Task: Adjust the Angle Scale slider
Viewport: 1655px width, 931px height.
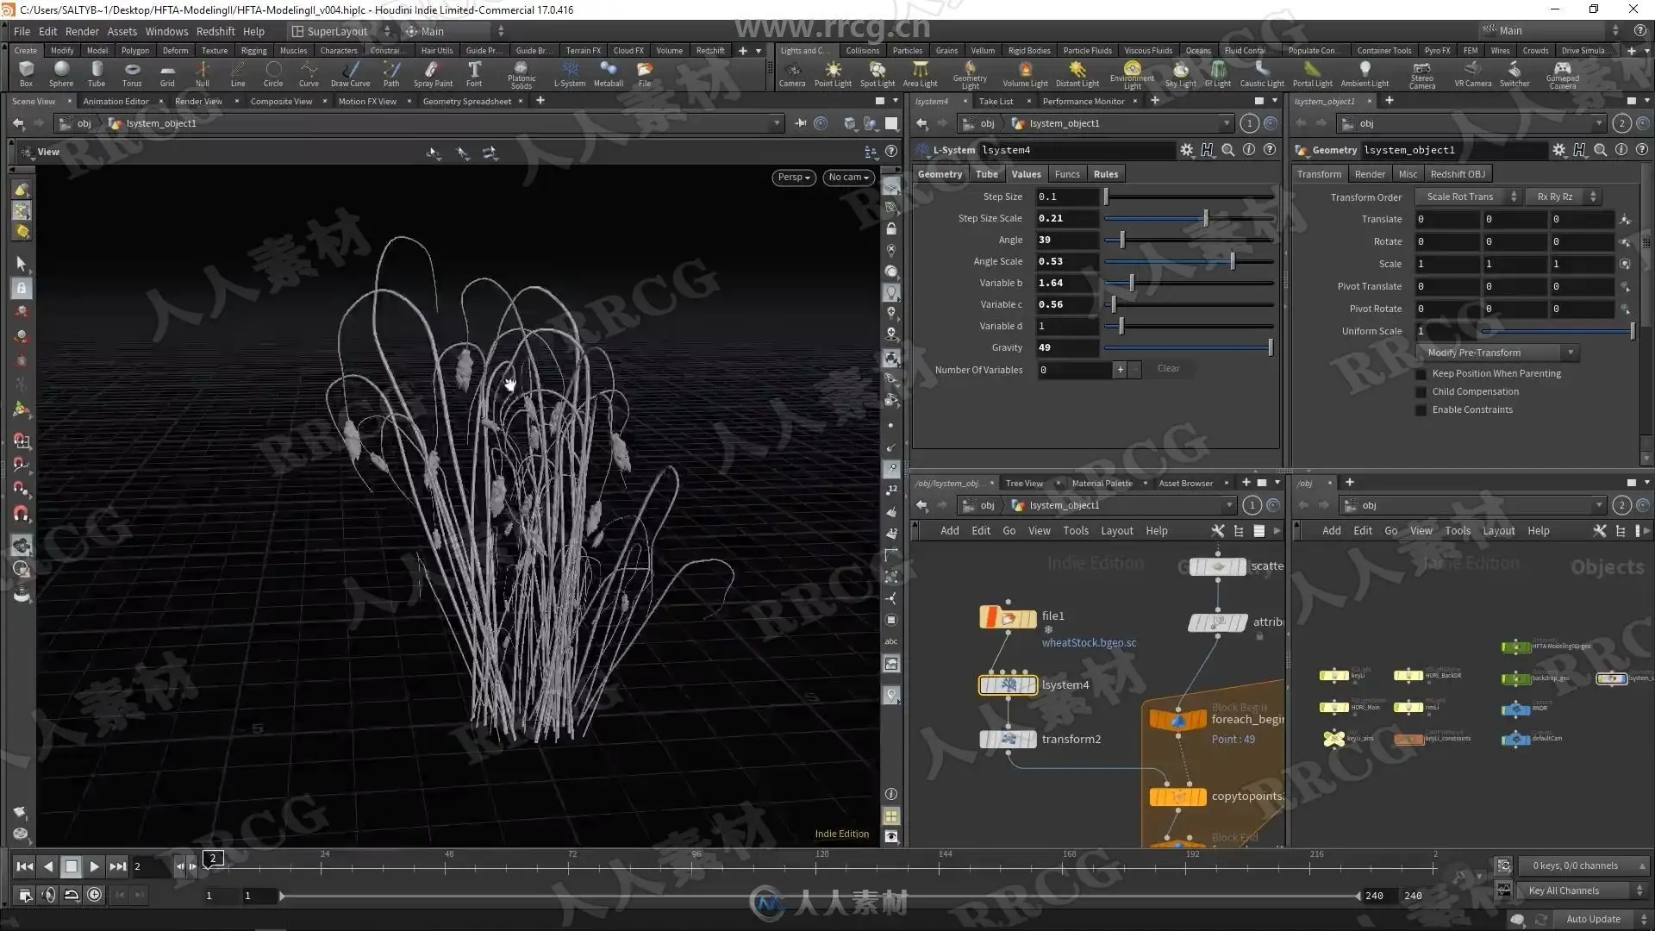Action: point(1233,262)
